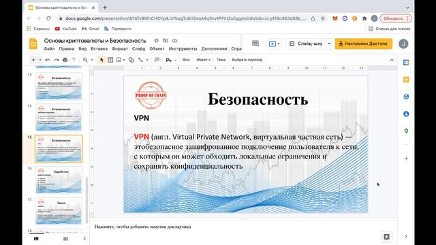
Task: Bookmark this page with the star
Action: (322, 18)
